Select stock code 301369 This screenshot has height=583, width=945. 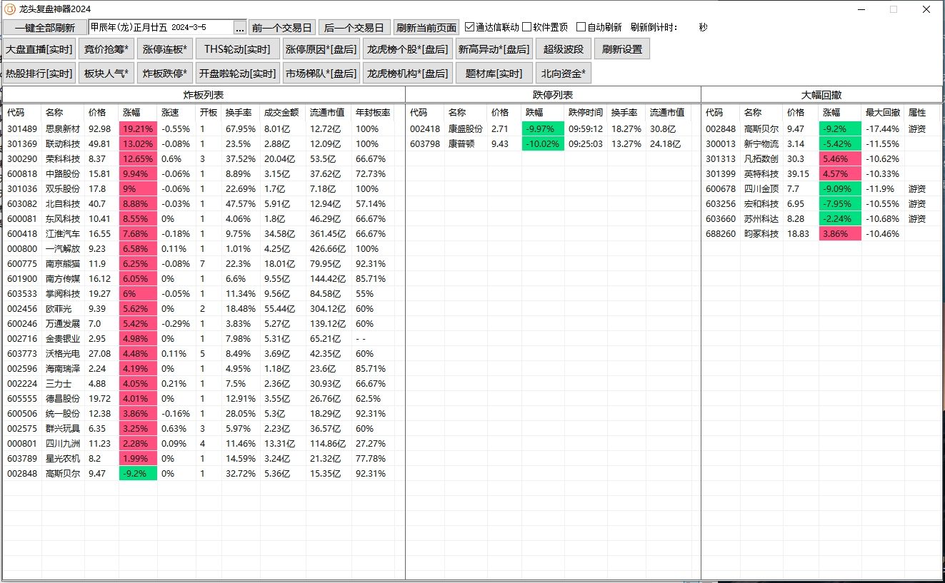coord(21,144)
